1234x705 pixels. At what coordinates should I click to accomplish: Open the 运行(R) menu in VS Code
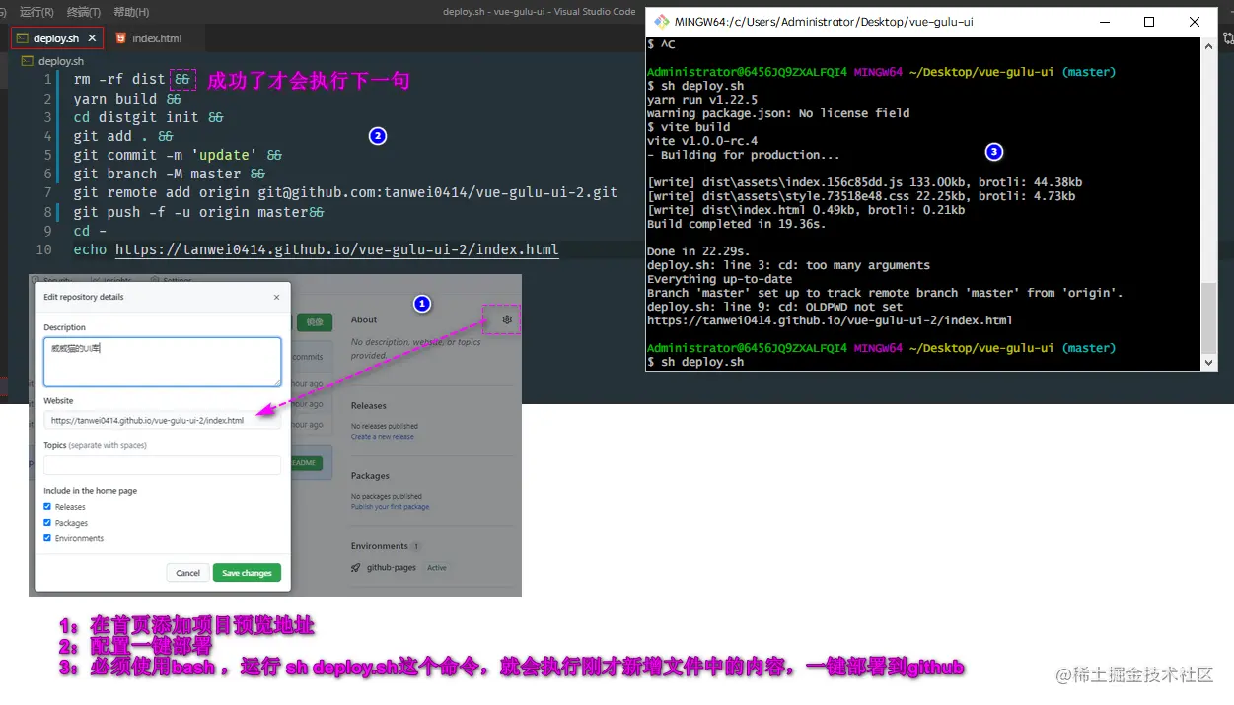(36, 12)
